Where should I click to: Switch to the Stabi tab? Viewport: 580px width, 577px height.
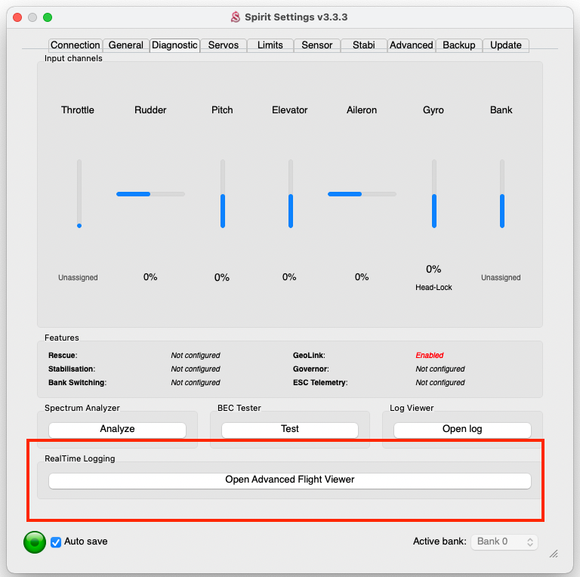pos(364,45)
